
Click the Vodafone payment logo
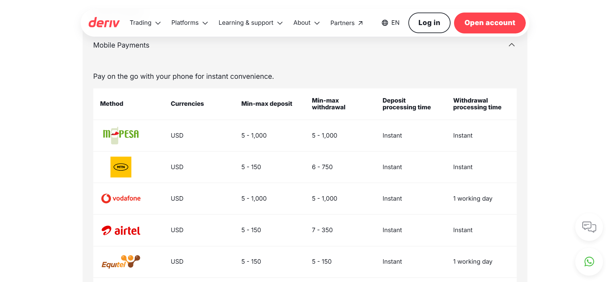121,198
